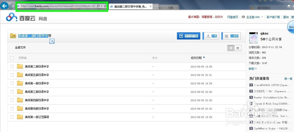Expand the 丑丑鱼1992 account dropdown

click(x=262, y=17)
